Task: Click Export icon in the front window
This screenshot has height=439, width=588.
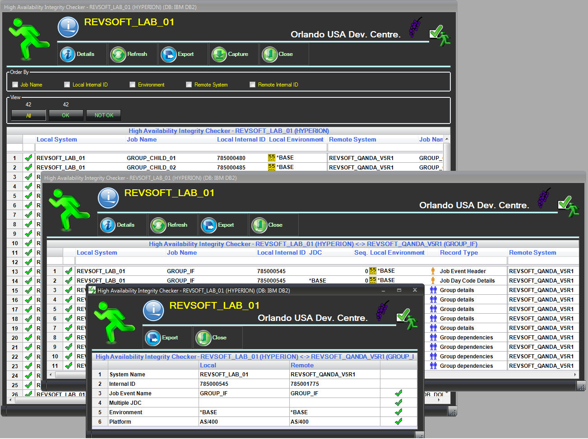Action: (153, 338)
